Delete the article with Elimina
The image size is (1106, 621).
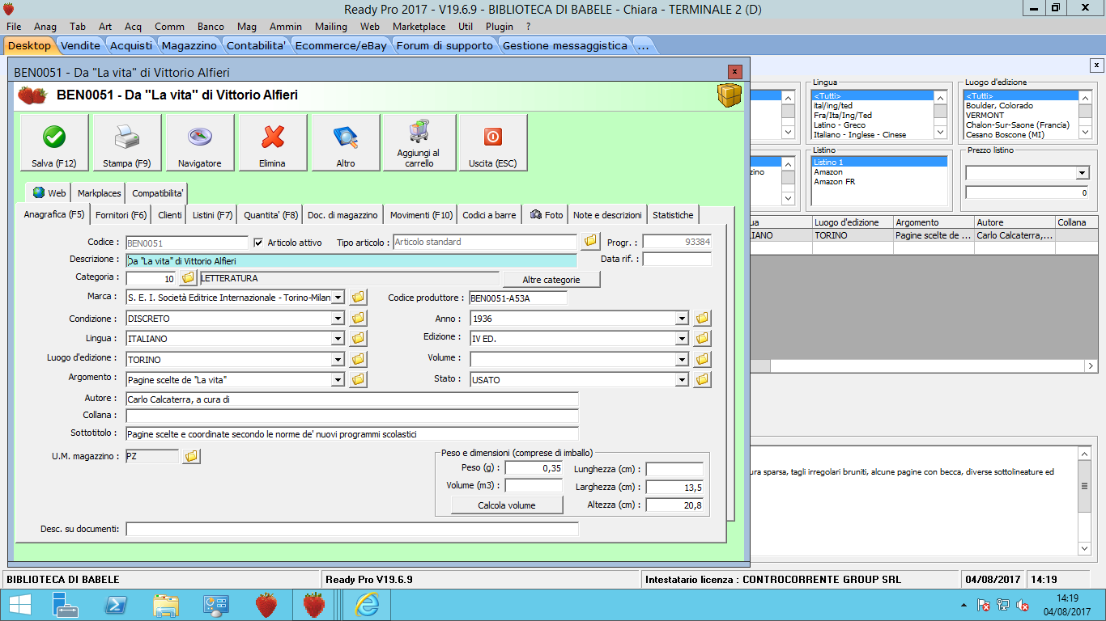coord(273,143)
